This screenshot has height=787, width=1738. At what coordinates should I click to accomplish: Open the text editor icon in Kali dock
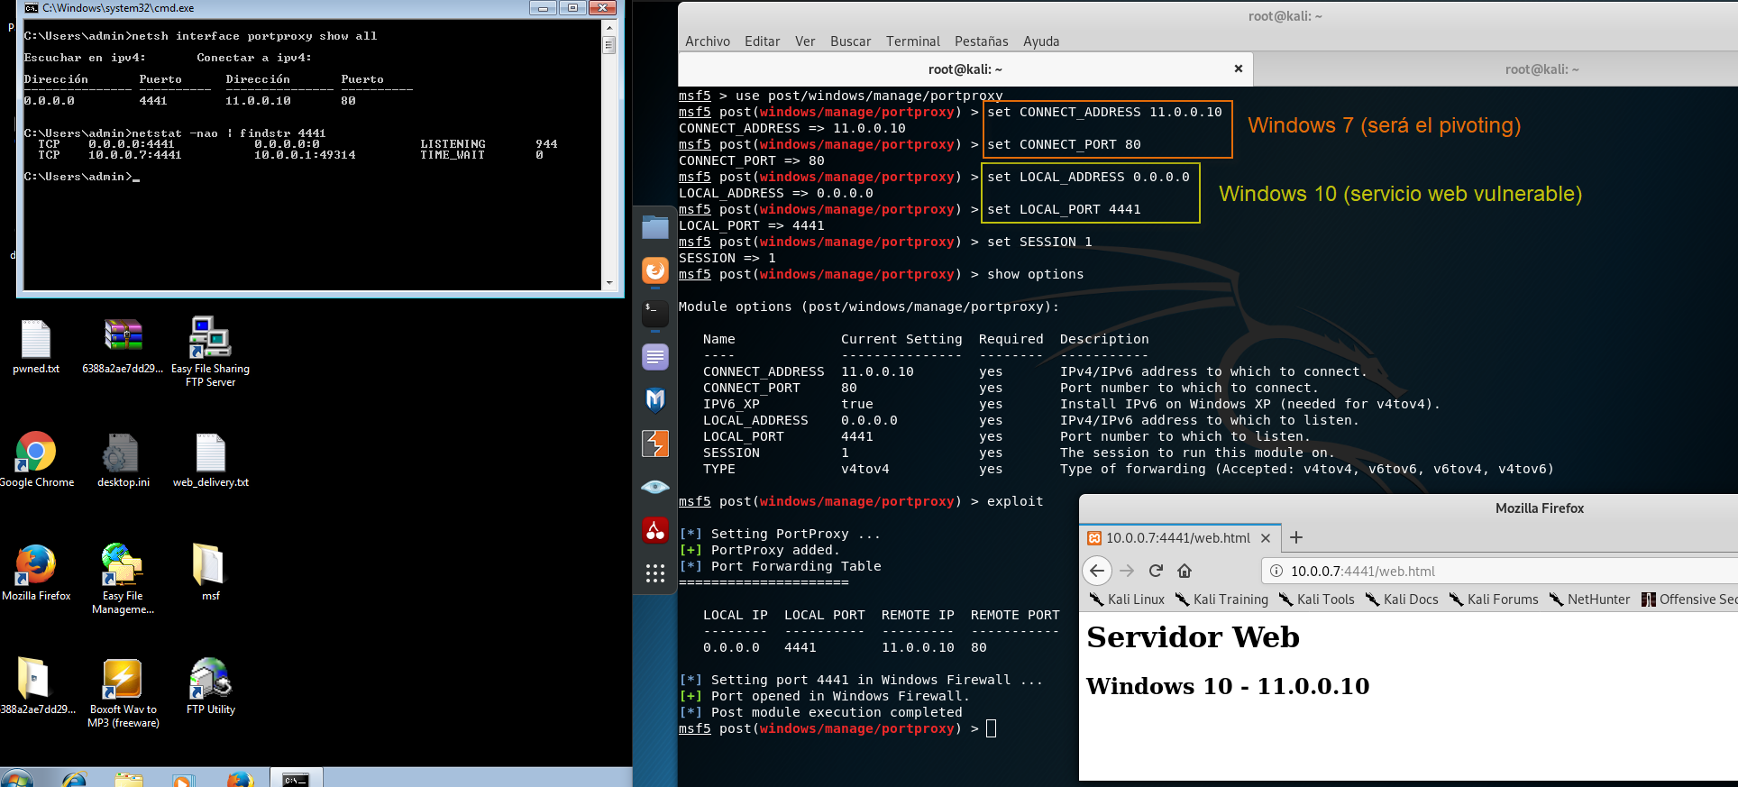[655, 357]
